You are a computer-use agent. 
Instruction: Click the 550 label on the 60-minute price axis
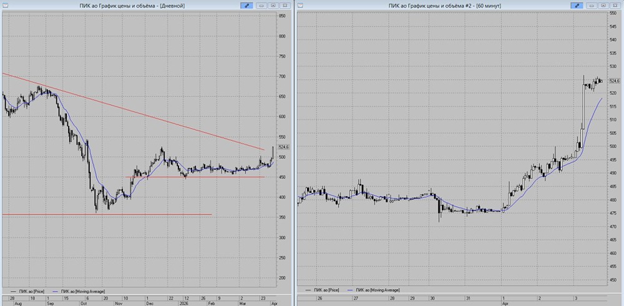613,13
